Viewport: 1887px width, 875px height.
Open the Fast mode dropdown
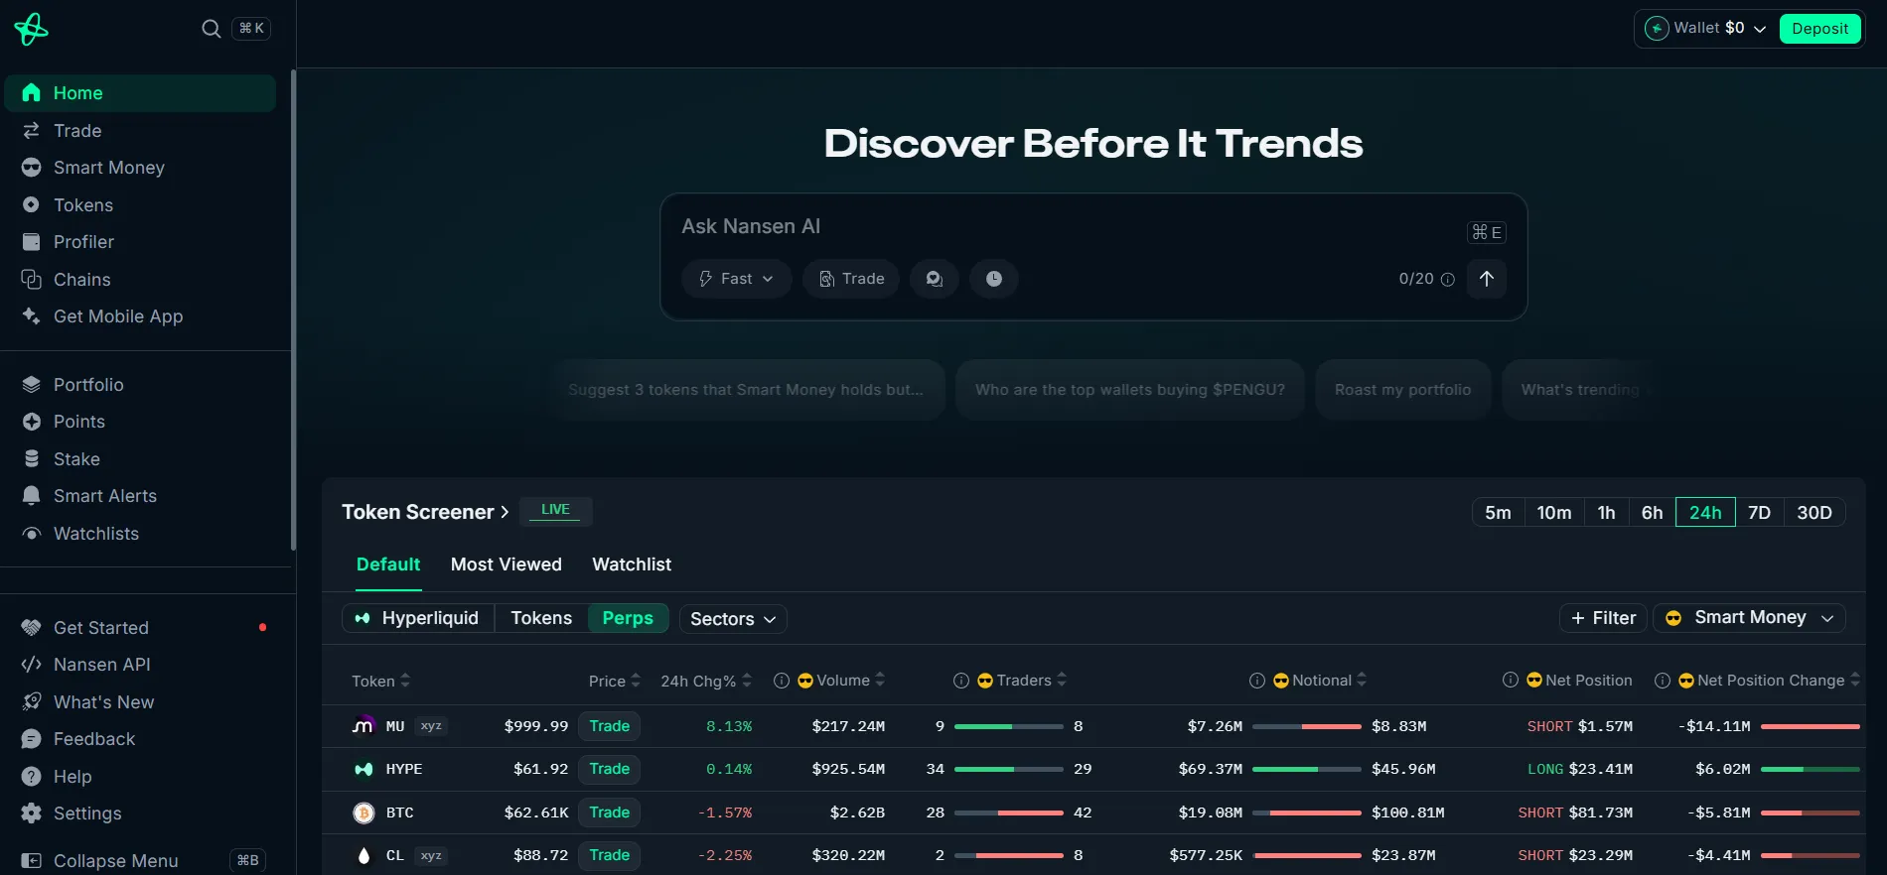click(x=736, y=279)
